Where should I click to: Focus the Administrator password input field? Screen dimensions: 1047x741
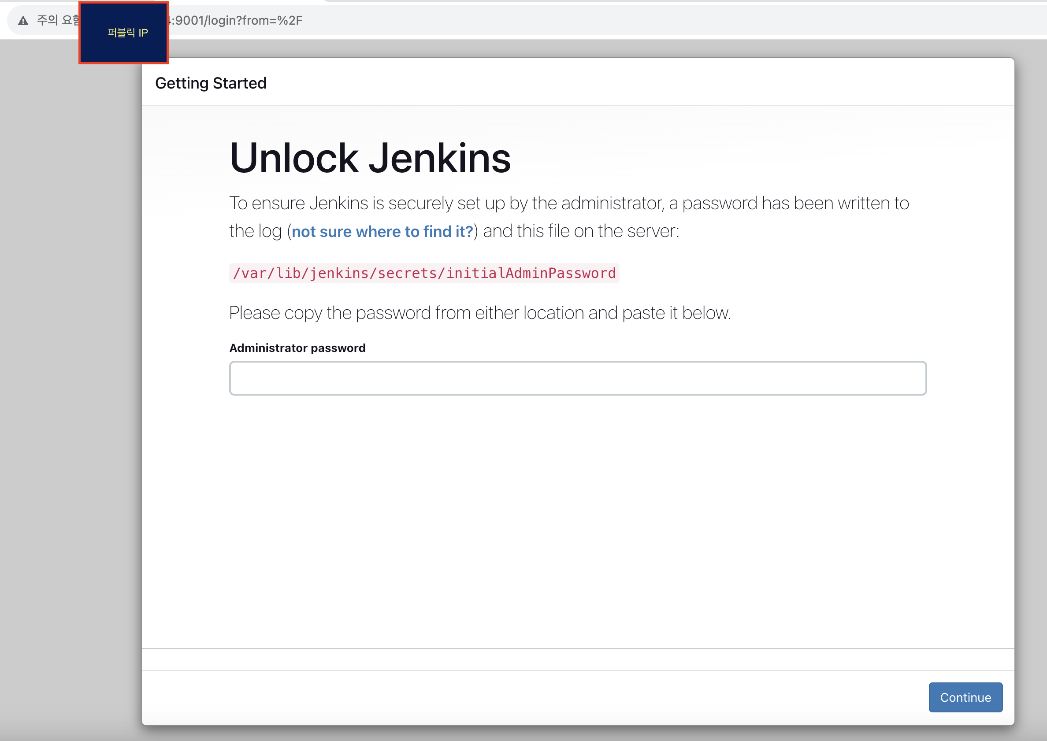pyautogui.click(x=577, y=378)
